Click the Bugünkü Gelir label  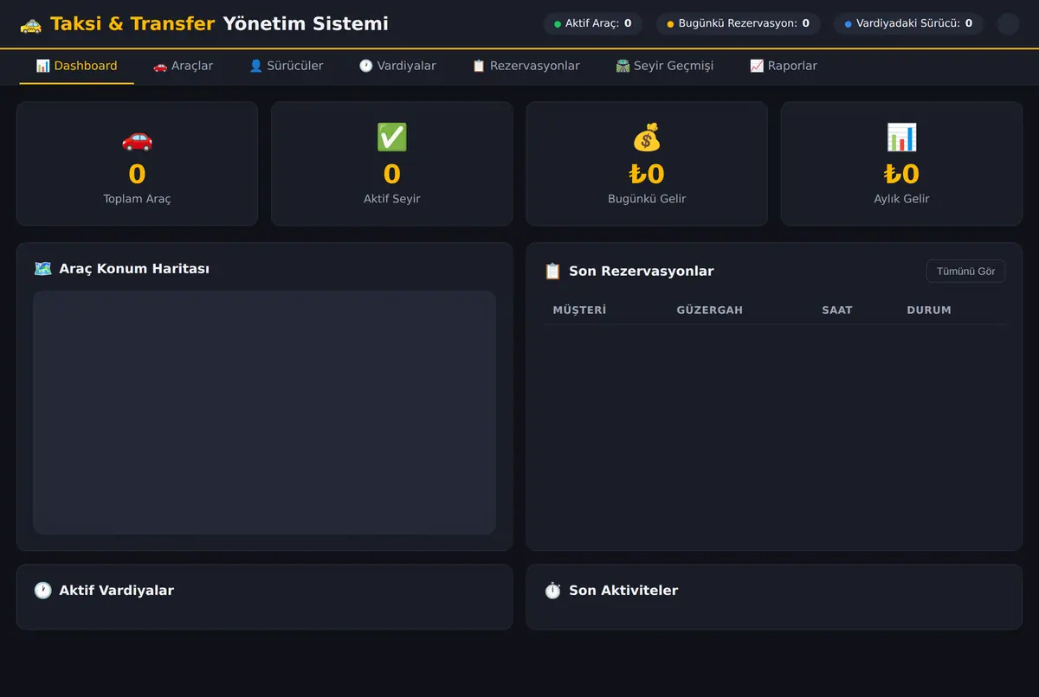click(647, 199)
